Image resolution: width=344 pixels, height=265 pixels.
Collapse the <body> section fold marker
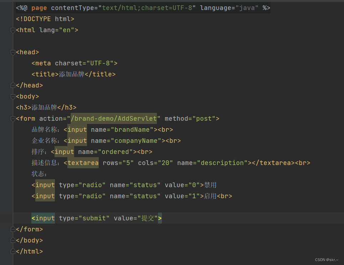click(12, 96)
